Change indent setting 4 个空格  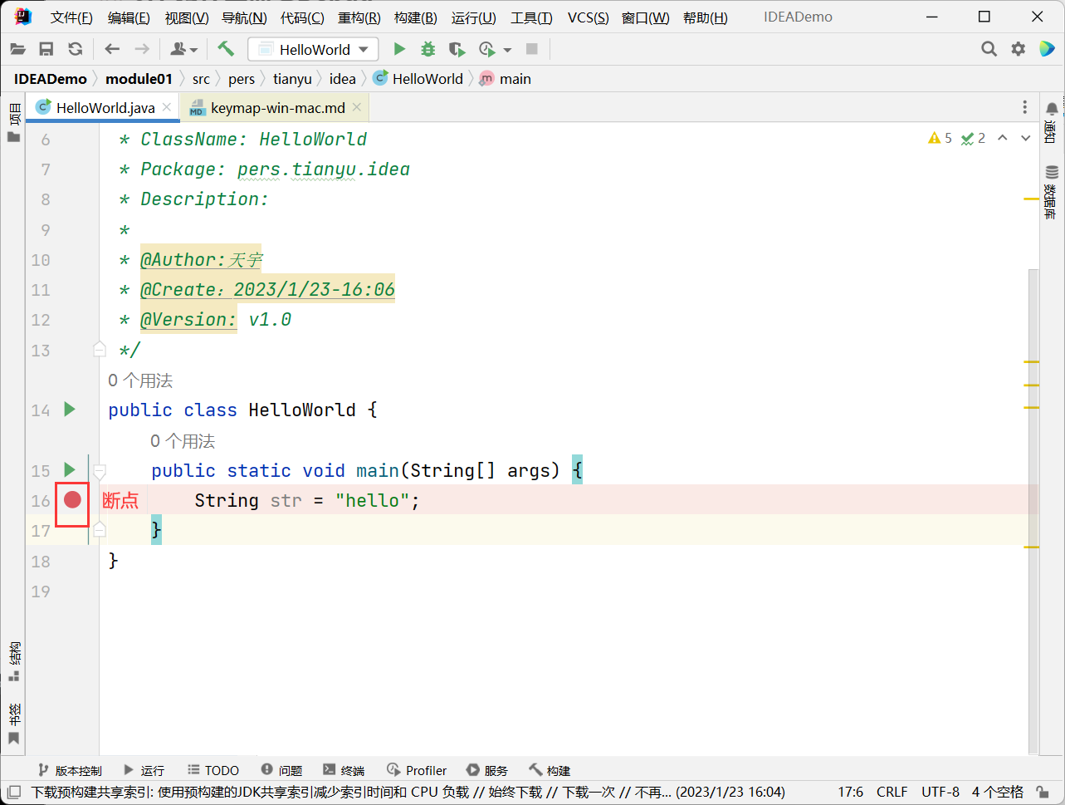[998, 792]
